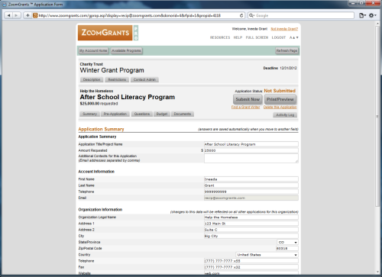Image resolution: width=382 pixels, height=277 pixels.
Task: Go forward with the browser forward arrow
Action: click(17, 15)
